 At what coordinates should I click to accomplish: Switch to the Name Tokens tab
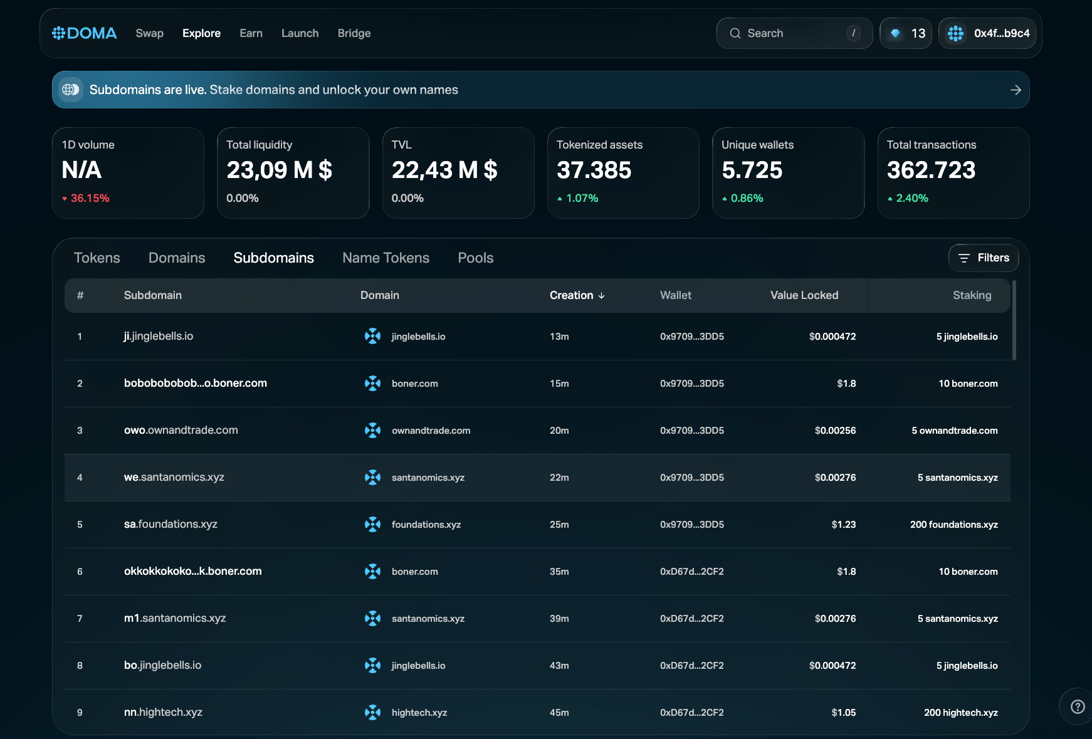386,258
